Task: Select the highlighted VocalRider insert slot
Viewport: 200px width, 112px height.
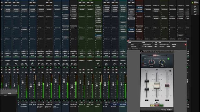Action: click(131, 19)
